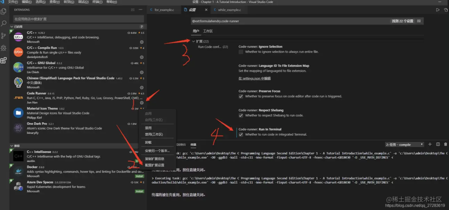Choose 安装另一个版本... in context menu
The width and height of the screenshot is (449, 210).
(157, 151)
